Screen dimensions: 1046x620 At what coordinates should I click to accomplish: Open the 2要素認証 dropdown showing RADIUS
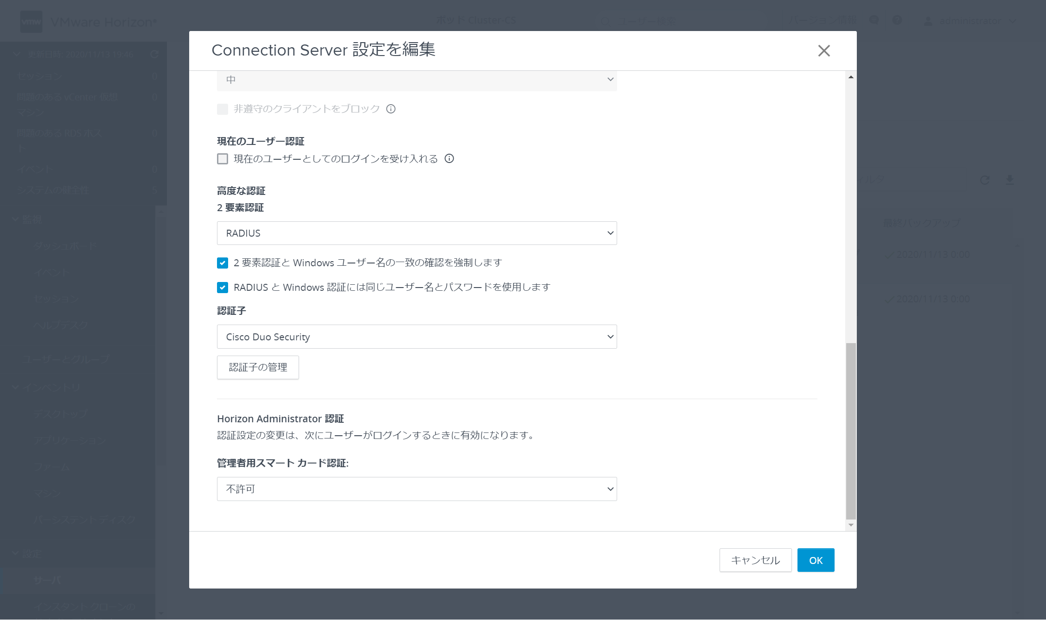416,233
